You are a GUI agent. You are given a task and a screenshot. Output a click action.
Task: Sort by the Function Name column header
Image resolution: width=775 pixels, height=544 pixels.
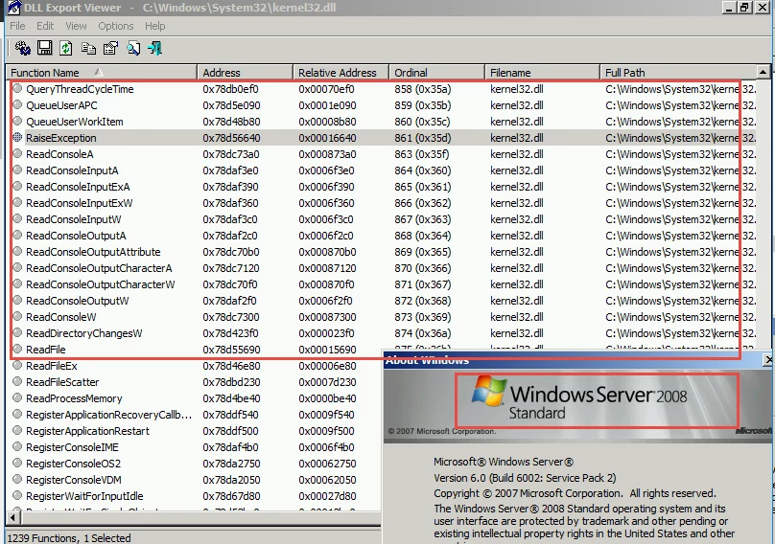(102, 73)
